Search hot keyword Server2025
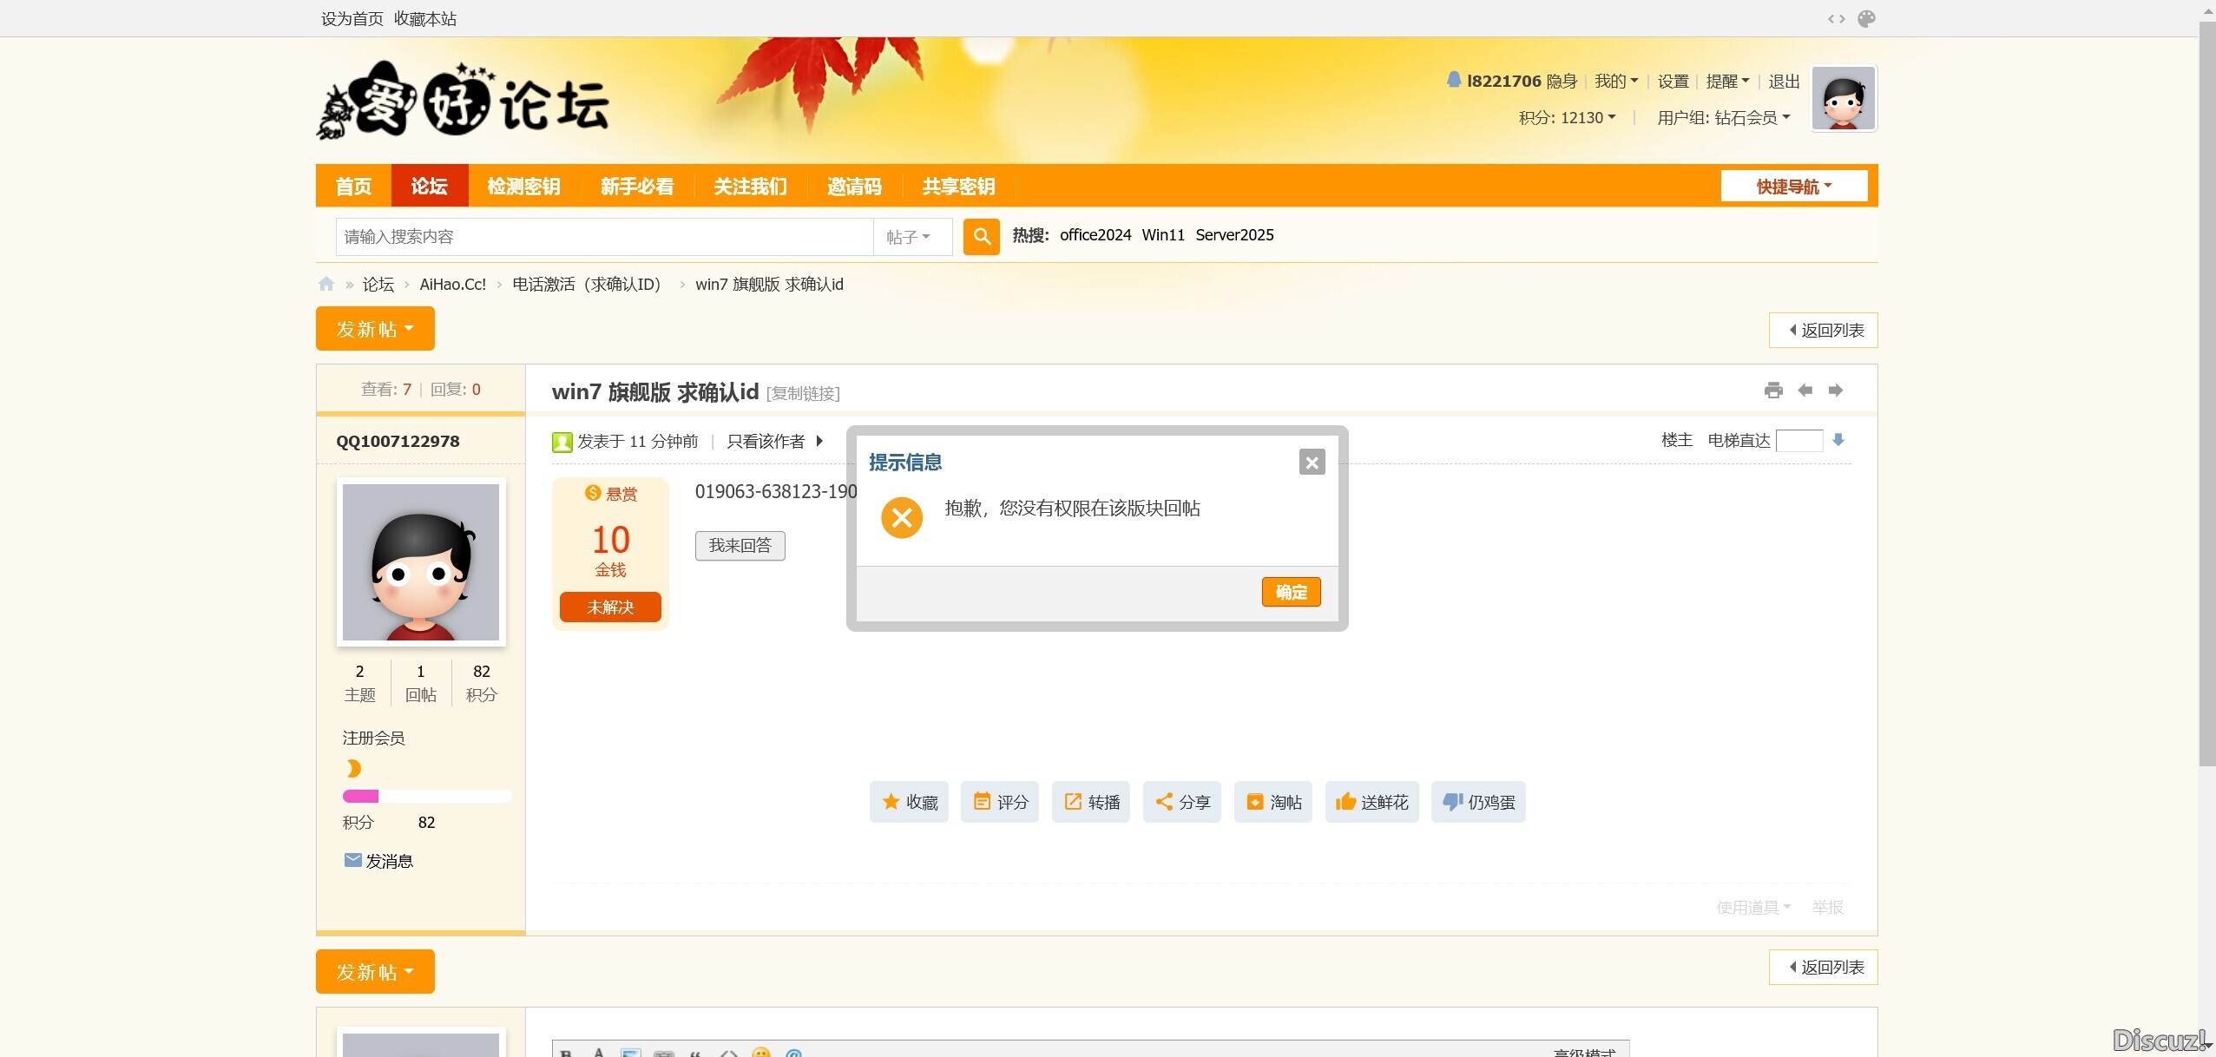This screenshot has height=1057, width=2216. [1234, 235]
